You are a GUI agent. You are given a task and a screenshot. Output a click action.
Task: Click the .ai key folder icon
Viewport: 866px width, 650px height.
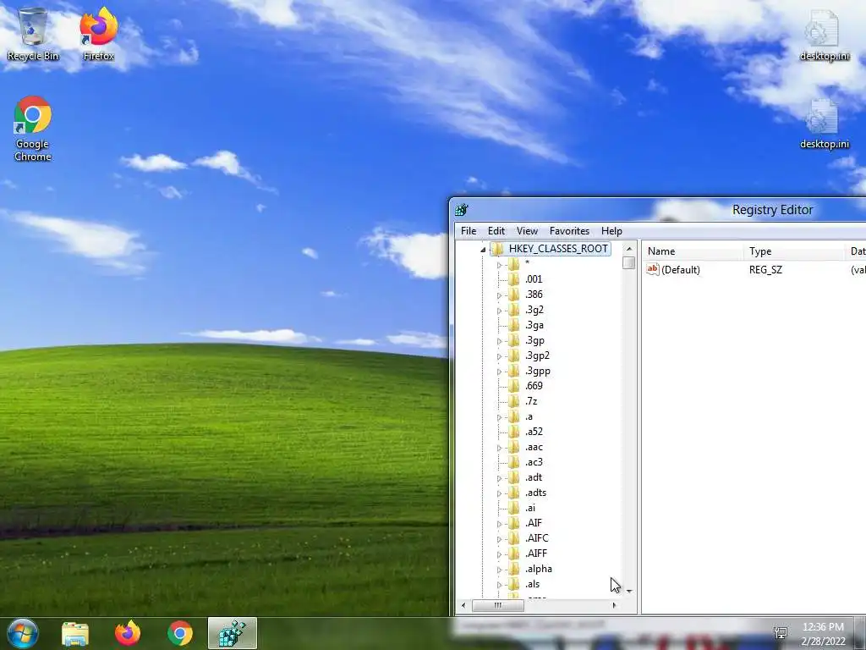pos(514,508)
